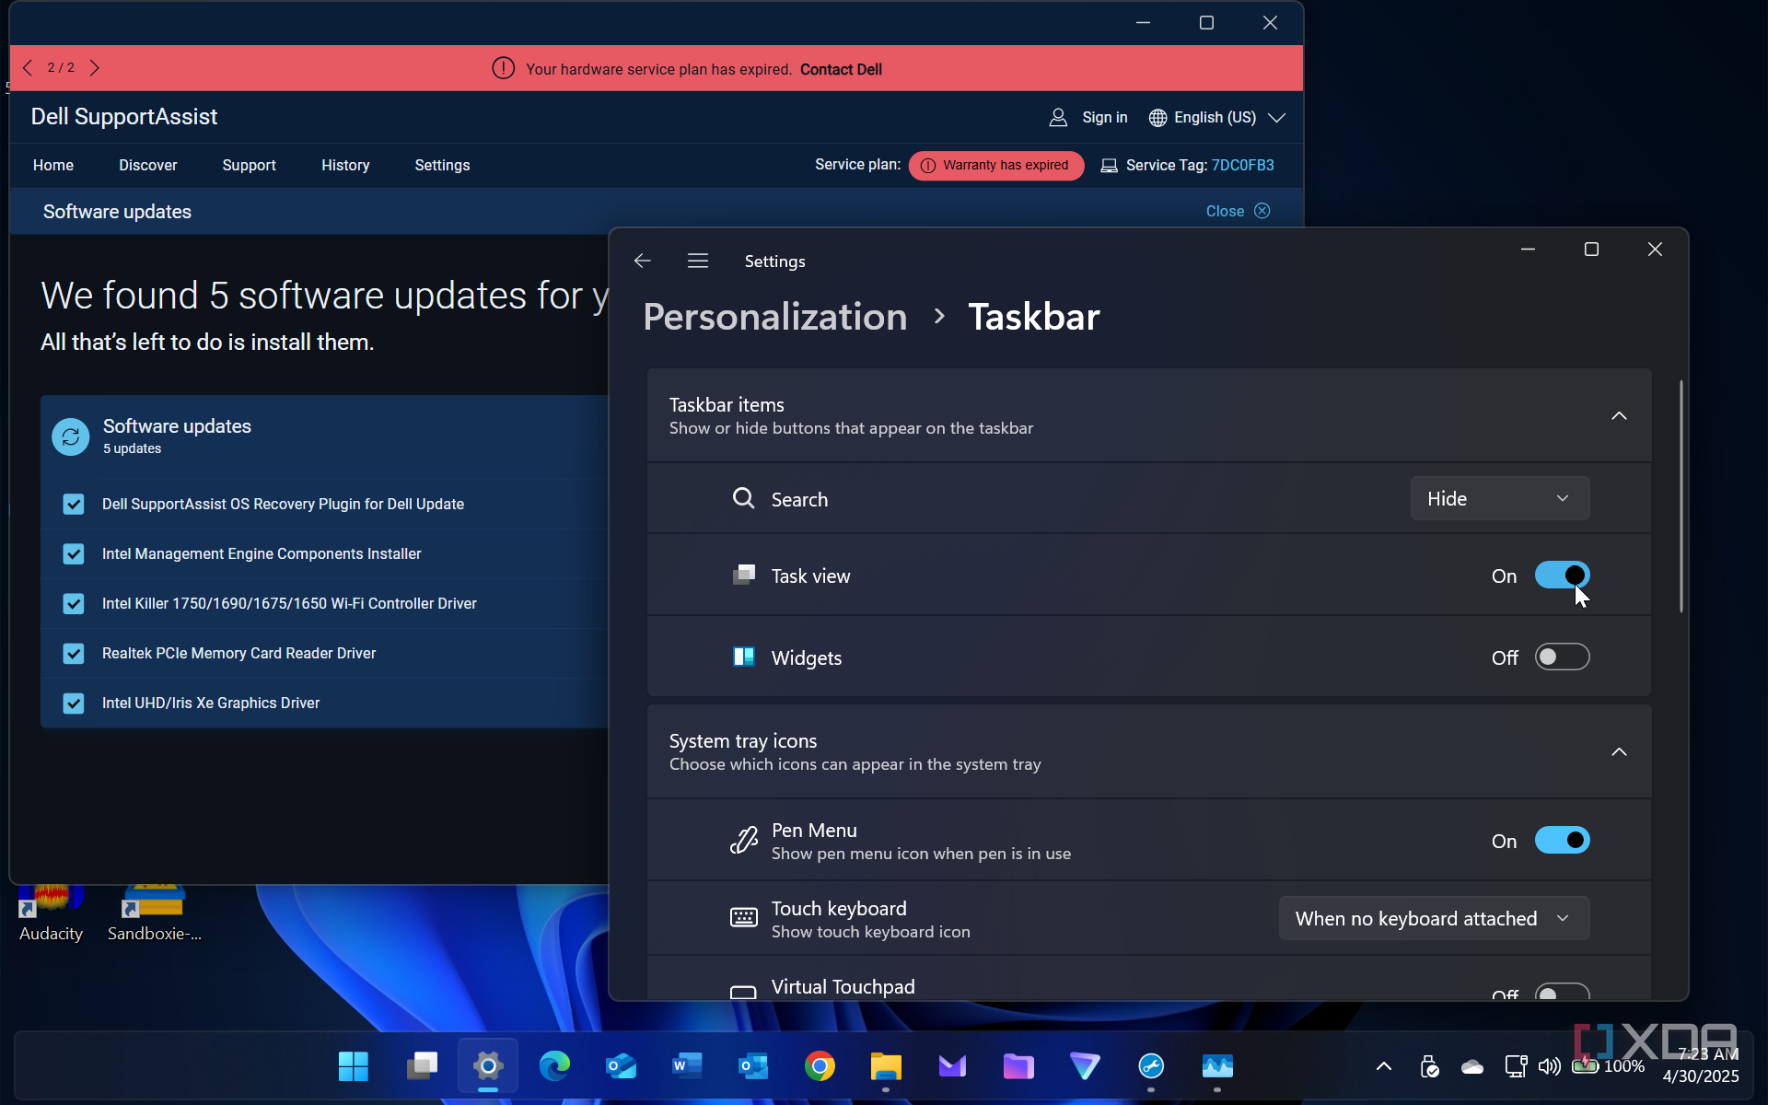Viewport: 1768px width, 1105px height.
Task: Open OneDrive cloud tray icon
Action: [1472, 1066]
